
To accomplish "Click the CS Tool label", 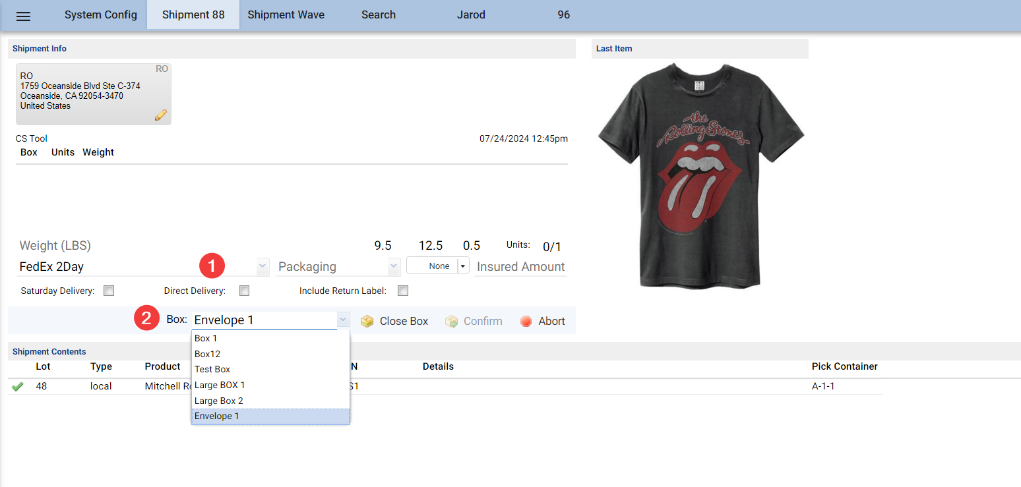I will [x=32, y=138].
